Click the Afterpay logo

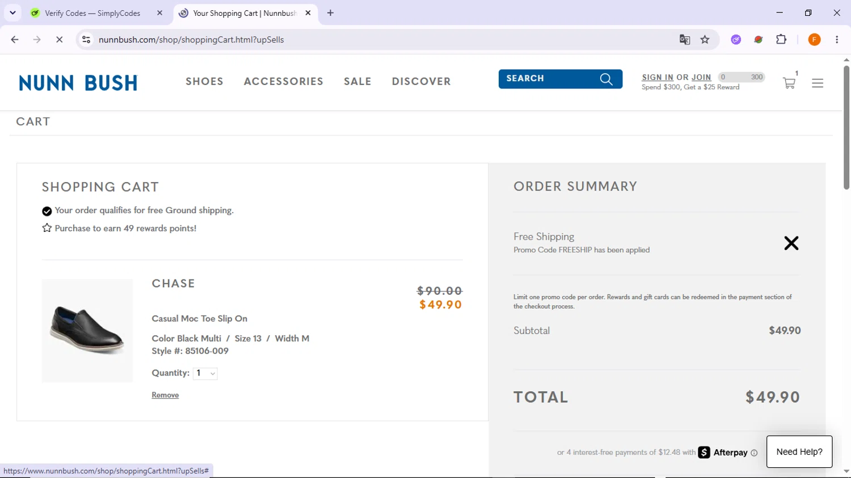[x=723, y=452]
